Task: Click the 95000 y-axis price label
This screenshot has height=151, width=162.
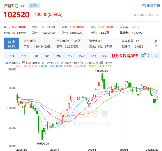Action: pos(12,128)
